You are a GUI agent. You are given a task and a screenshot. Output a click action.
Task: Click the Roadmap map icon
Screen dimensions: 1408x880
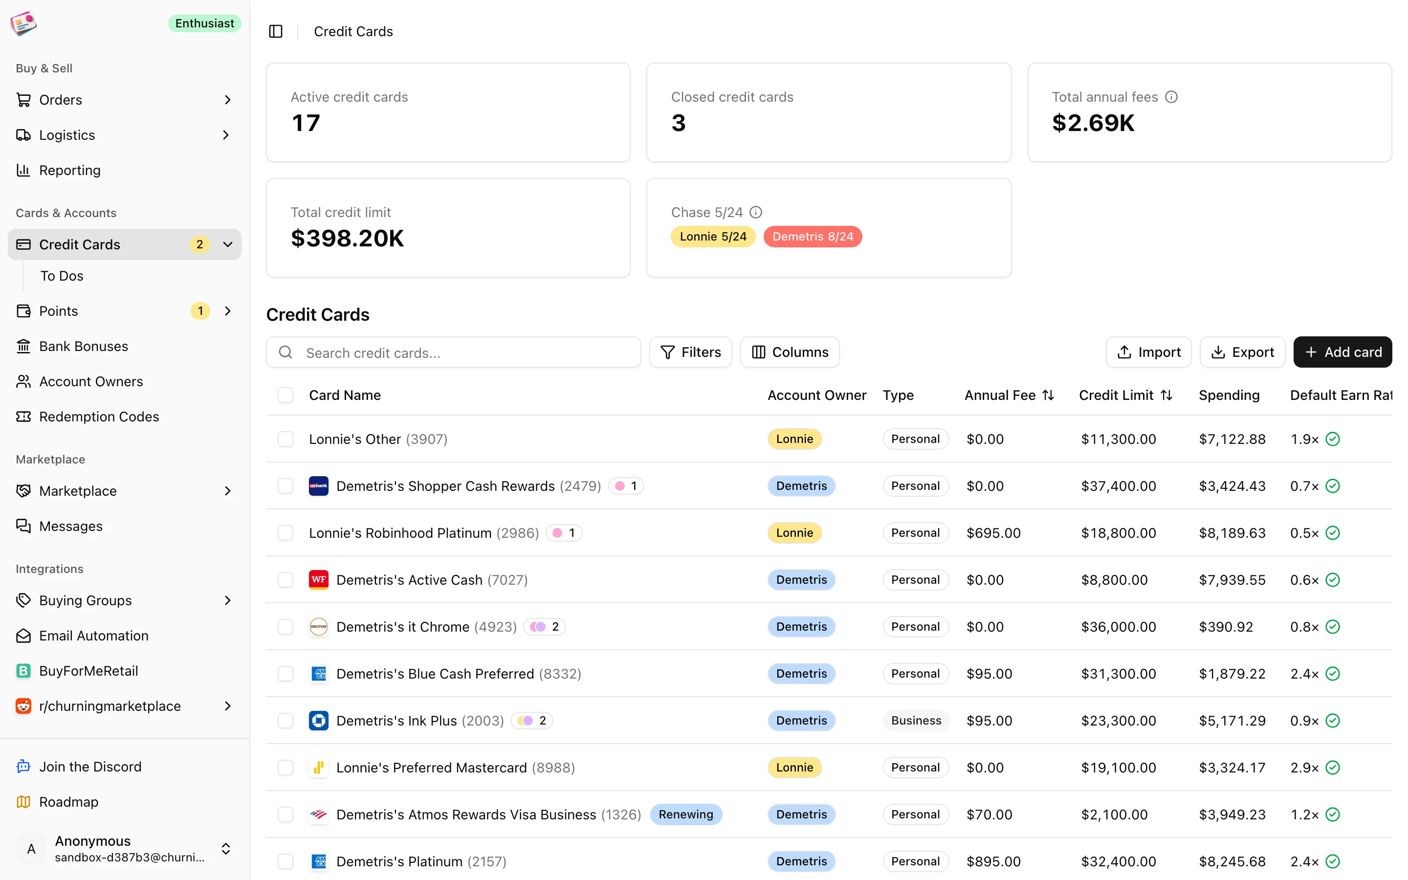[x=23, y=802]
